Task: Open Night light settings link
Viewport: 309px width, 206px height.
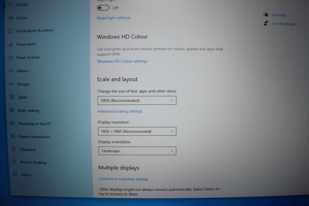Action: 113,18
